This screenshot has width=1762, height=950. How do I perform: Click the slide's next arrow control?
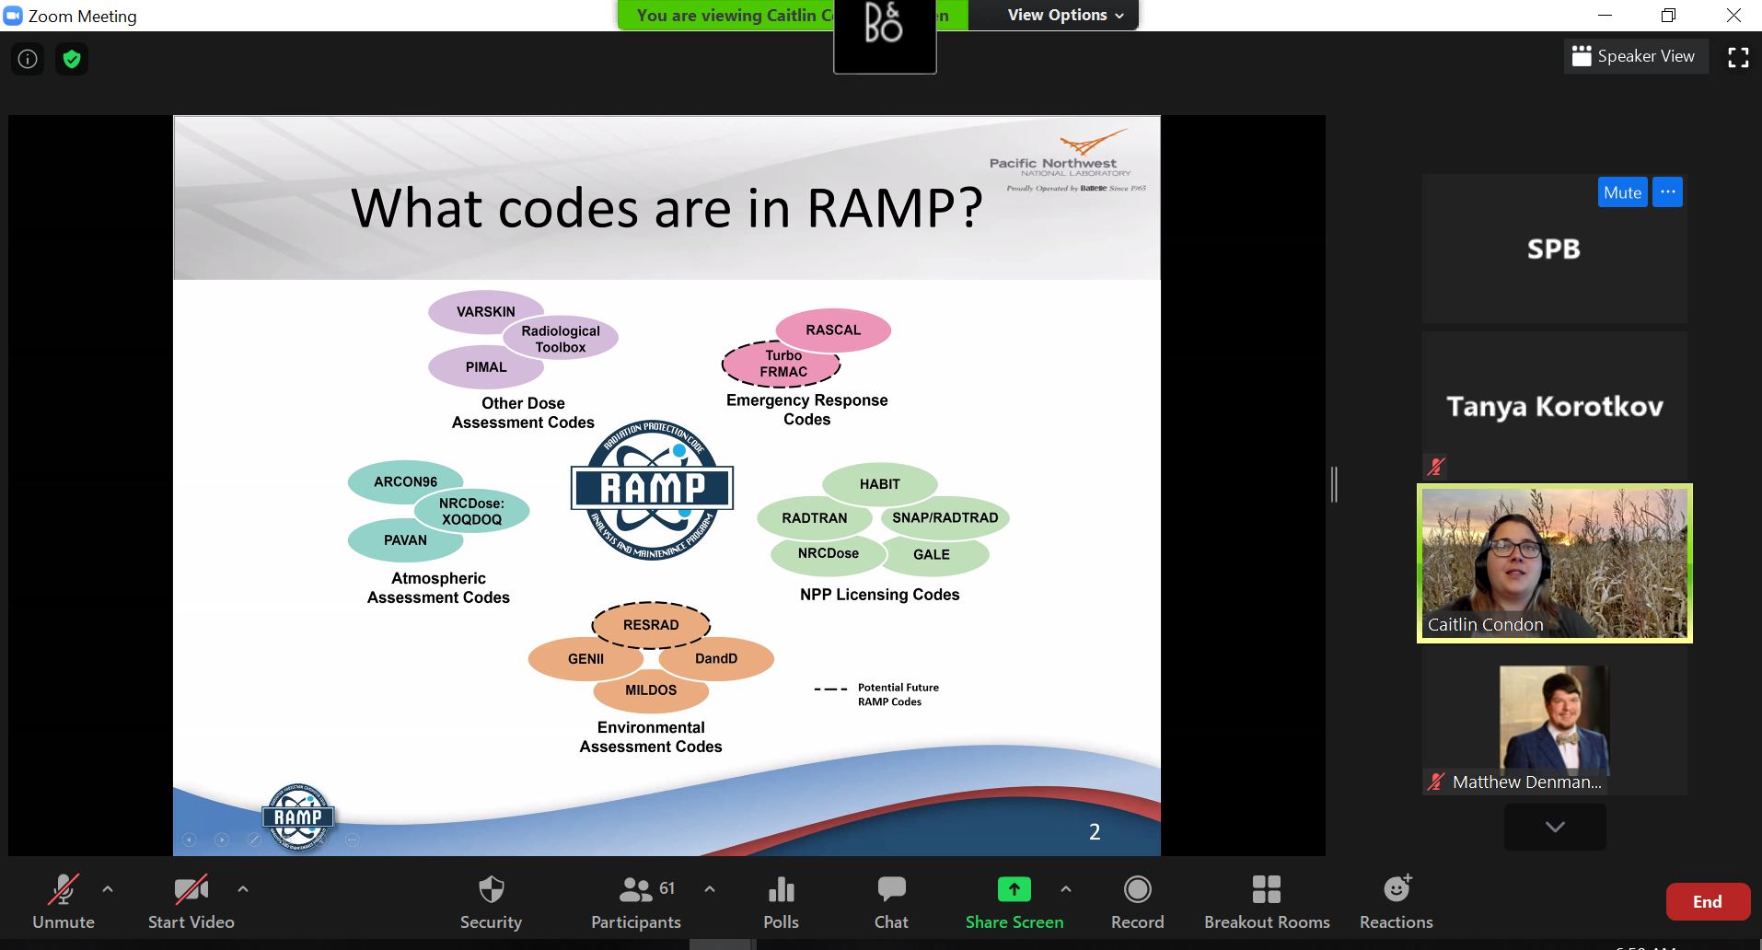click(222, 840)
